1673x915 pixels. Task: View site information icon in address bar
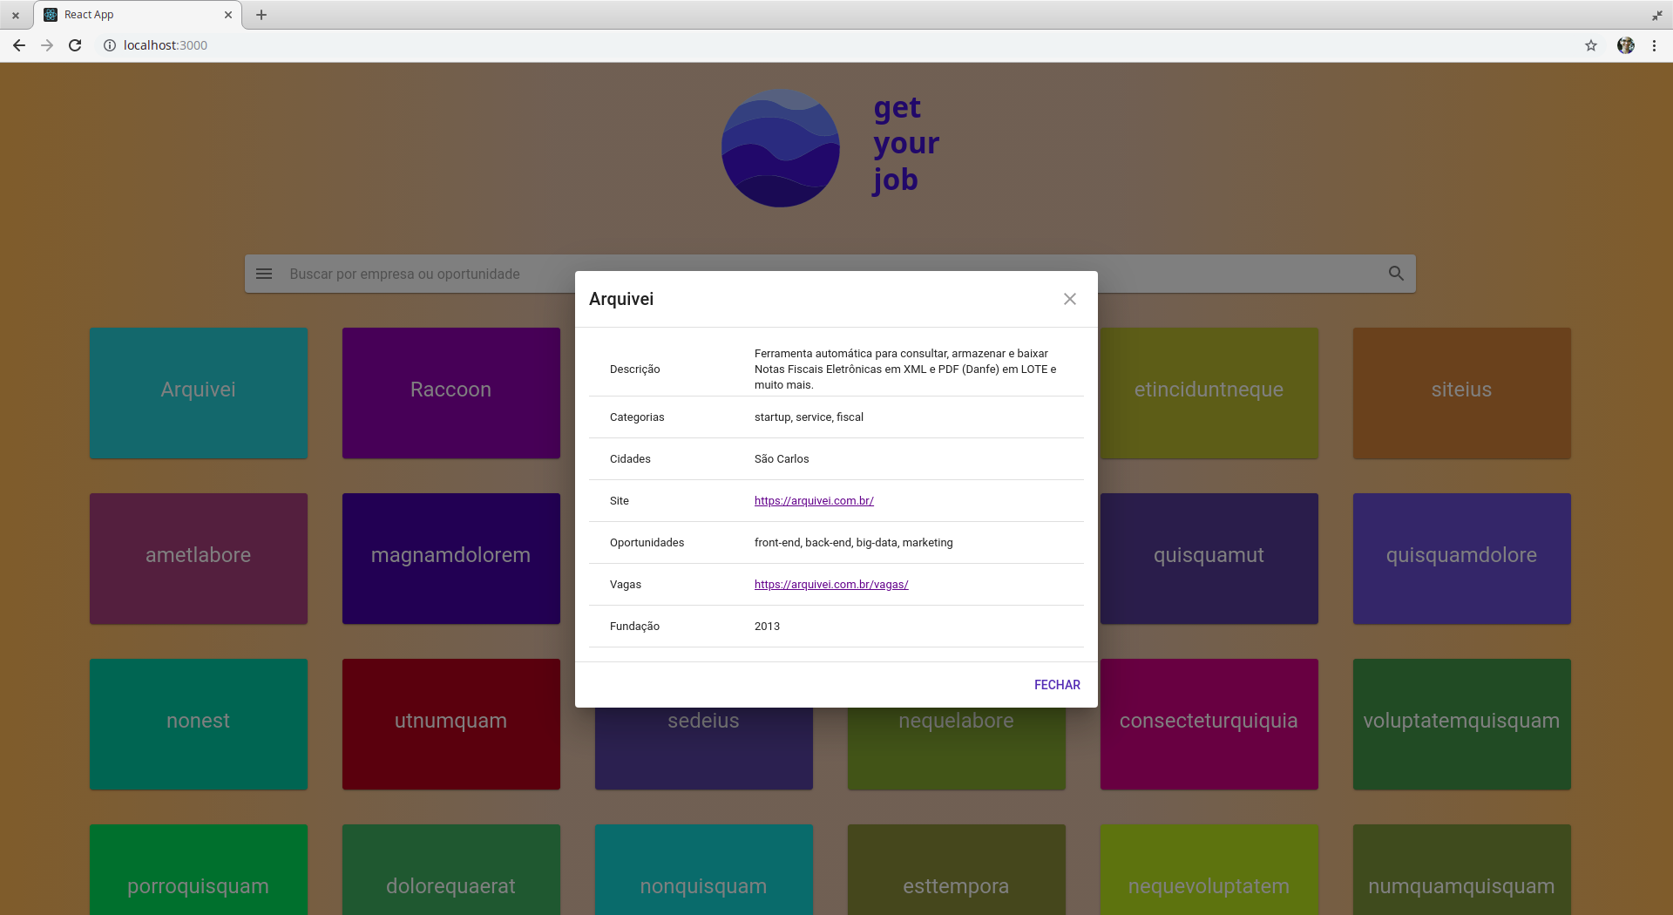(110, 45)
